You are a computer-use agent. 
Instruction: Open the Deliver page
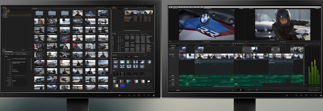[x=257, y=90]
